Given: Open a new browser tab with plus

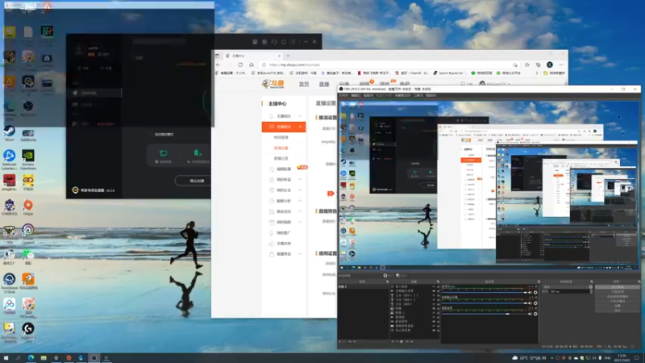Looking at the screenshot, I should point(288,56).
